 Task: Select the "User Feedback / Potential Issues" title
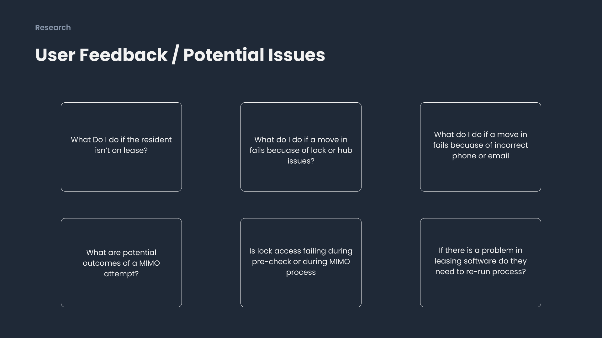(x=180, y=55)
